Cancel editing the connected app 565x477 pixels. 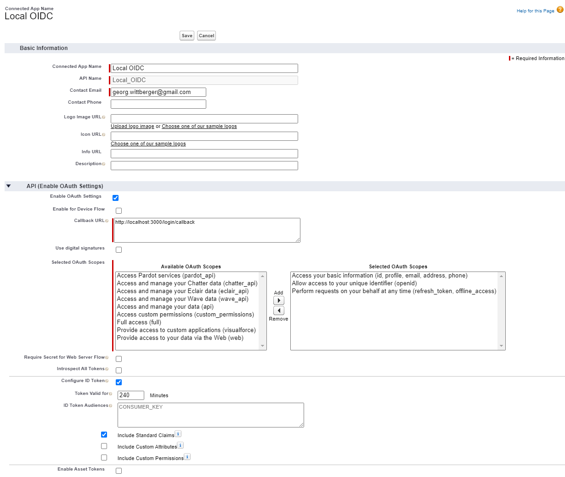pos(206,36)
